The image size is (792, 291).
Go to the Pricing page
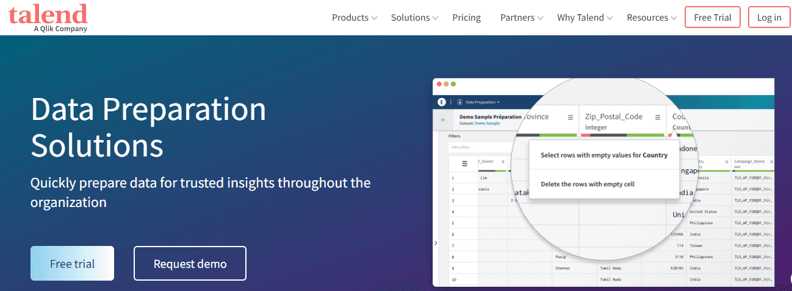467,18
